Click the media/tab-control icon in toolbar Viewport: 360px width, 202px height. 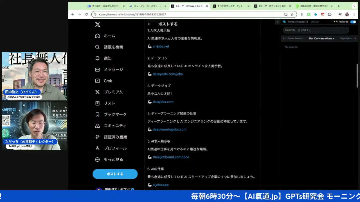pyautogui.click(x=340, y=14)
